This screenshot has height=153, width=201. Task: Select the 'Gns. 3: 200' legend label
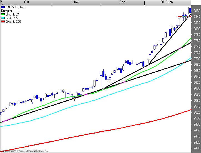point(13,22)
